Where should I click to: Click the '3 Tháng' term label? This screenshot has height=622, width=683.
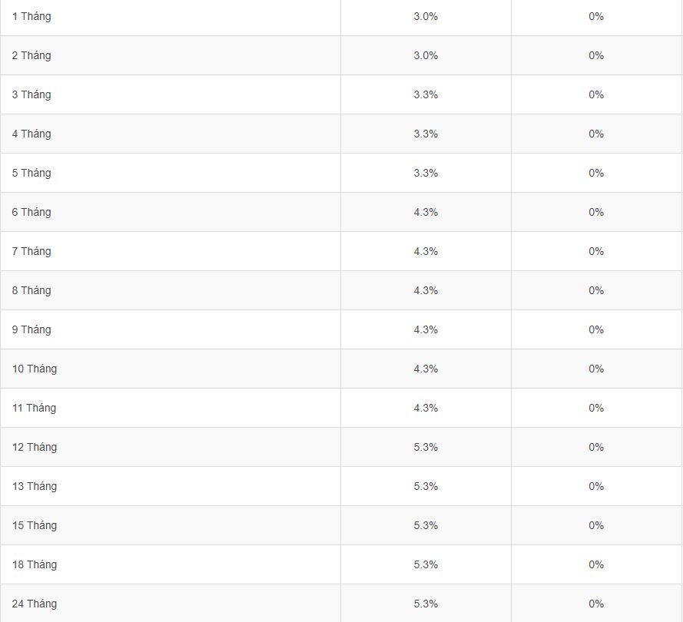tap(31, 94)
